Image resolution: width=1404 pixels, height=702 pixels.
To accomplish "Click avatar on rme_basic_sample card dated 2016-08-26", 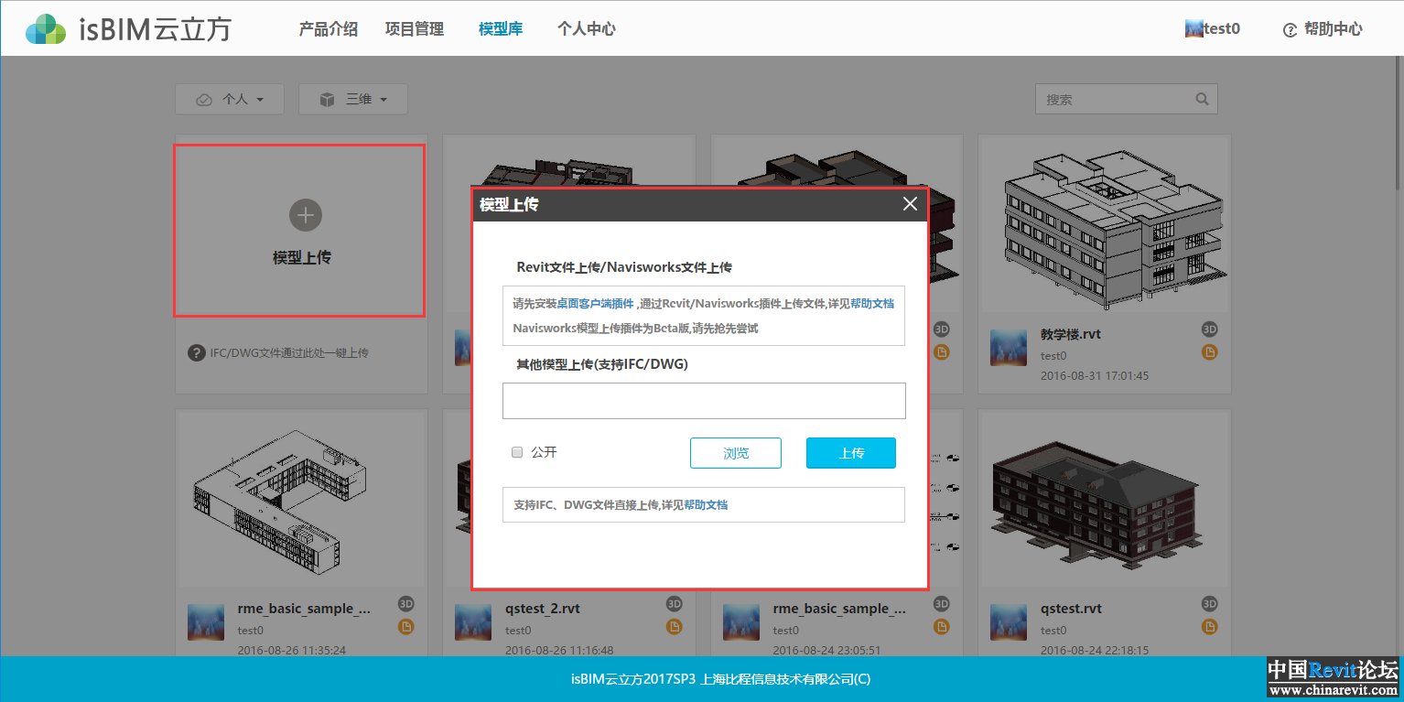I will [x=206, y=622].
